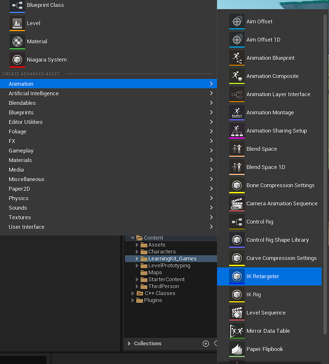Expand the ThirdPerson folder arrow
329x364 pixels.
point(137,286)
